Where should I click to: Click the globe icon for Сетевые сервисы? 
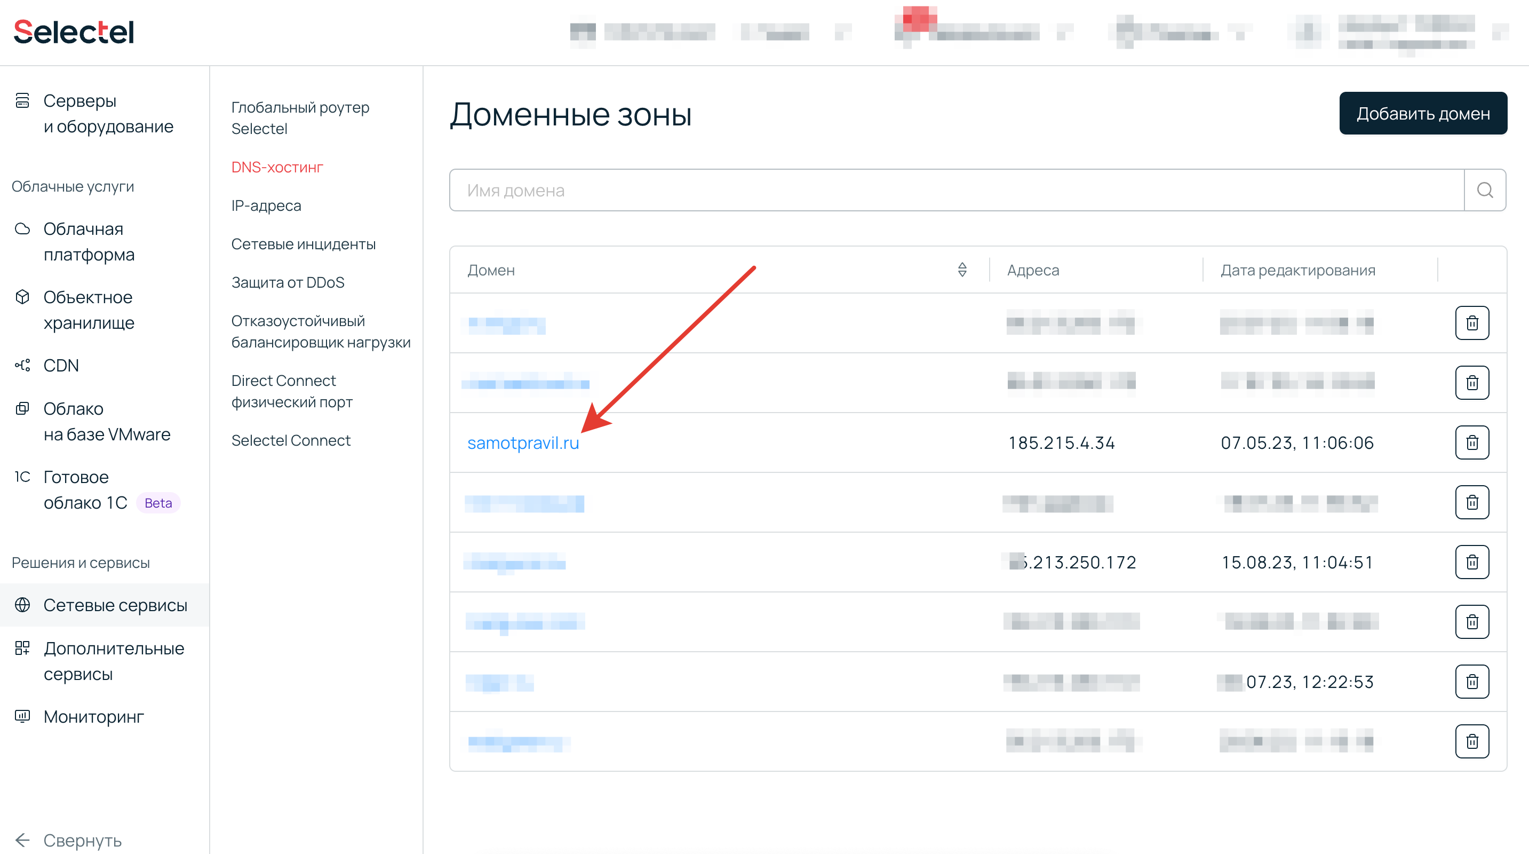click(22, 605)
